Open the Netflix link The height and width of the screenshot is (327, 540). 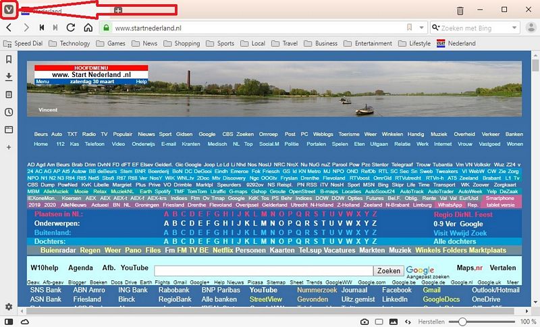tap(223, 251)
